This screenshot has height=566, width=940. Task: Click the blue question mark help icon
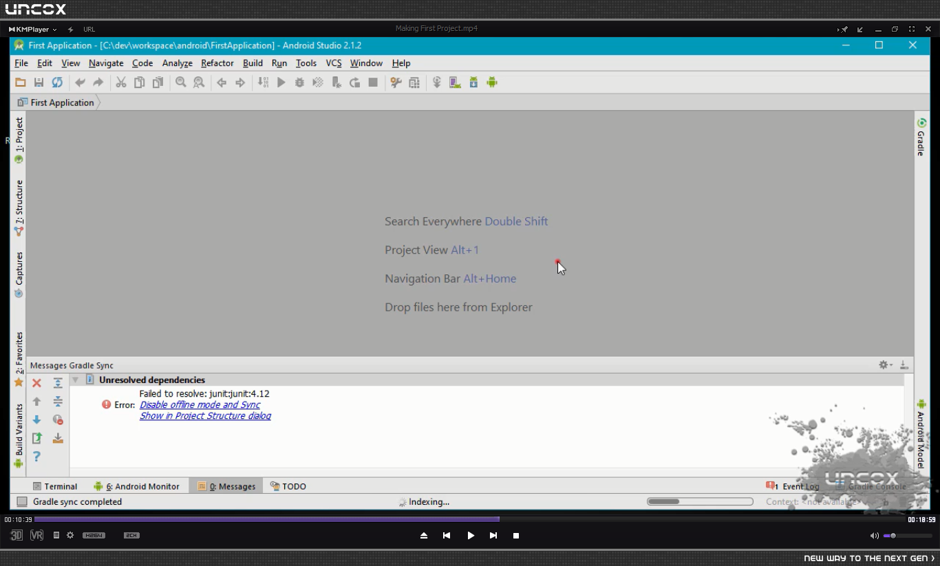[x=37, y=457]
